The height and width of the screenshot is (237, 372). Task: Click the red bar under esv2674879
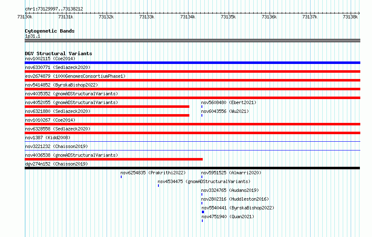pos(192,80)
